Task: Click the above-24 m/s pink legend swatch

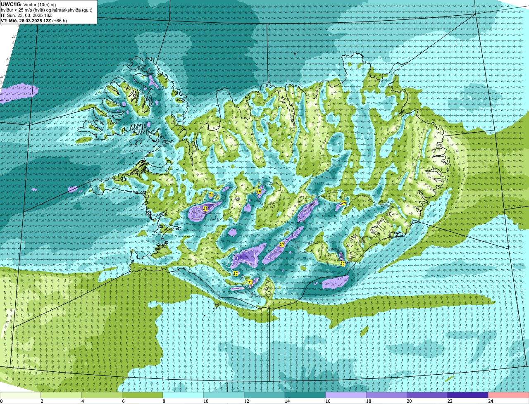Action: pos(509,395)
